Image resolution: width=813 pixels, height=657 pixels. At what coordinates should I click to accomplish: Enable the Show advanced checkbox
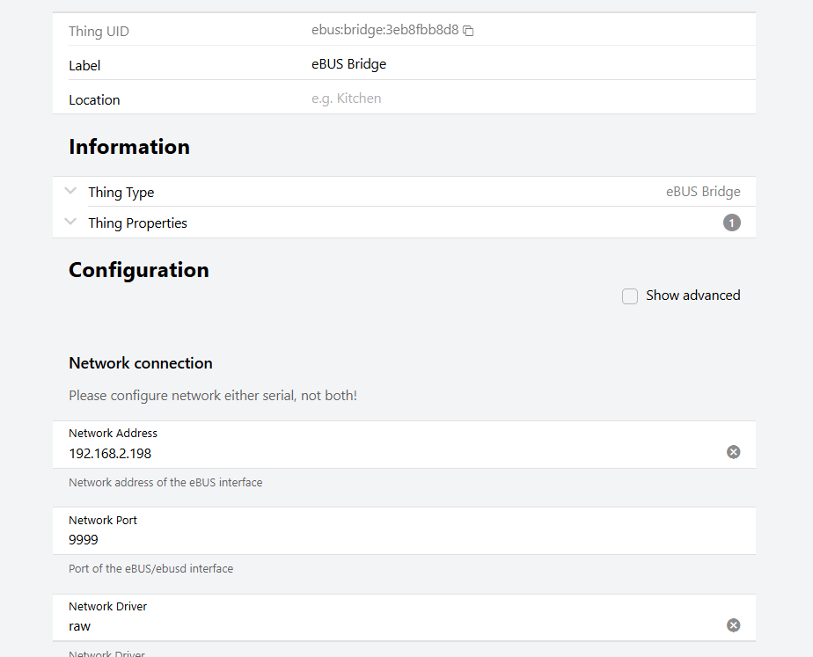click(x=630, y=296)
